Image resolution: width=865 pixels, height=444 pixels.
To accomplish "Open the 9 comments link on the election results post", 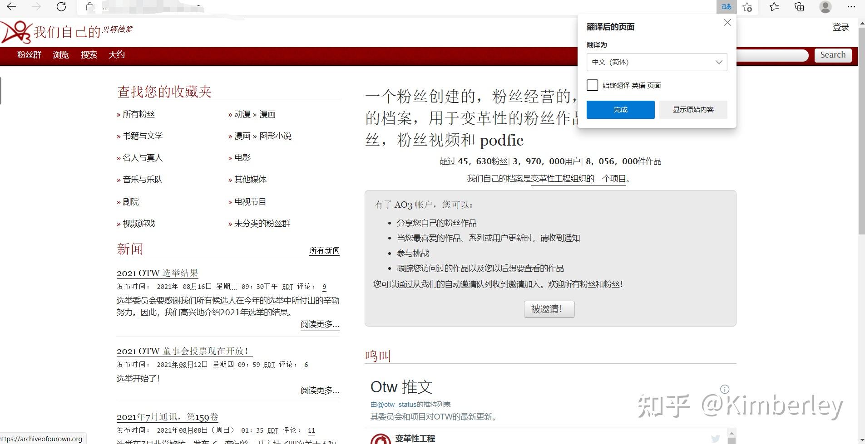I will point(324,287).
